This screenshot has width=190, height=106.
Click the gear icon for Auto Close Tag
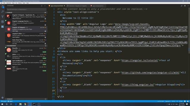[x=45, y=44]
